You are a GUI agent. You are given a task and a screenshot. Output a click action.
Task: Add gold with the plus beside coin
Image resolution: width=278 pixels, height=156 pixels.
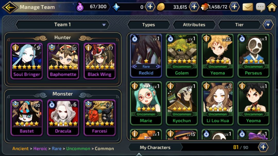tap(194, 7)
